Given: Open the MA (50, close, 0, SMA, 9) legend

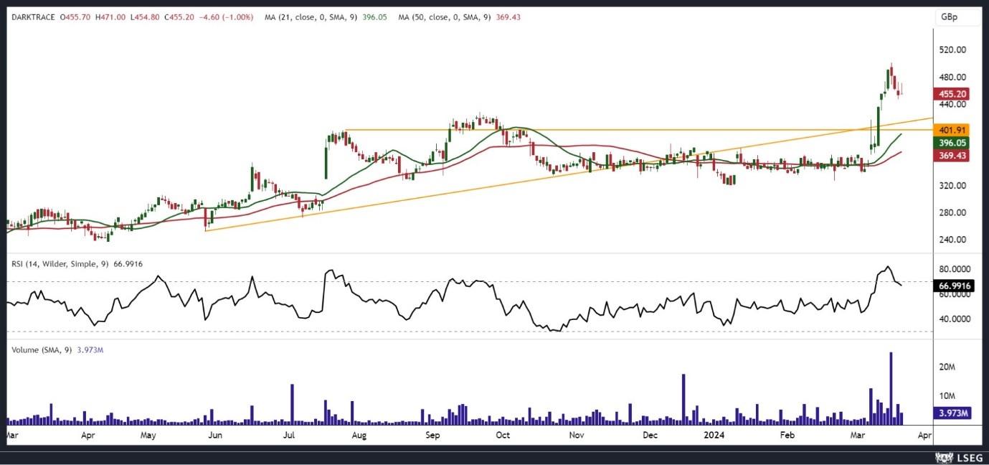Looking at the screenshot, I should tap(445, 17).
